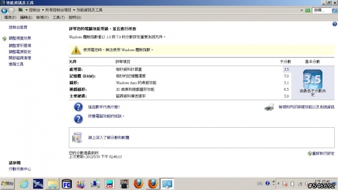338x190 pixels.
Task: Open the 工具(T) menu
Action: (x=59, y=17)
